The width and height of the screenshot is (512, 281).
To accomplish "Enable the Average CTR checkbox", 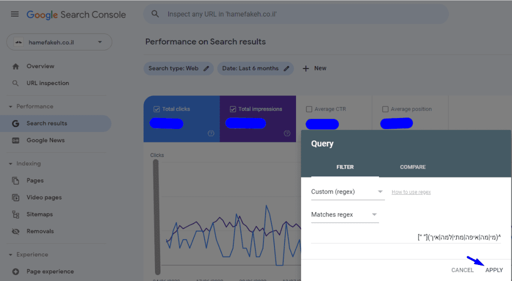I will (309, 109).
